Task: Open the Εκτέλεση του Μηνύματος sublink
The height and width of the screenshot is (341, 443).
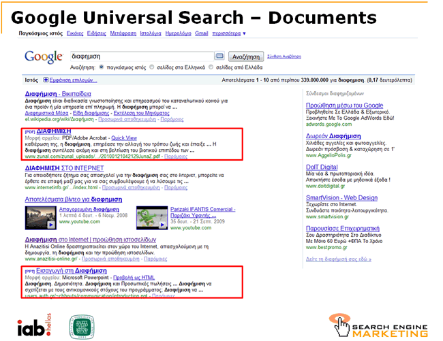Action: click(x=141, y=113)
